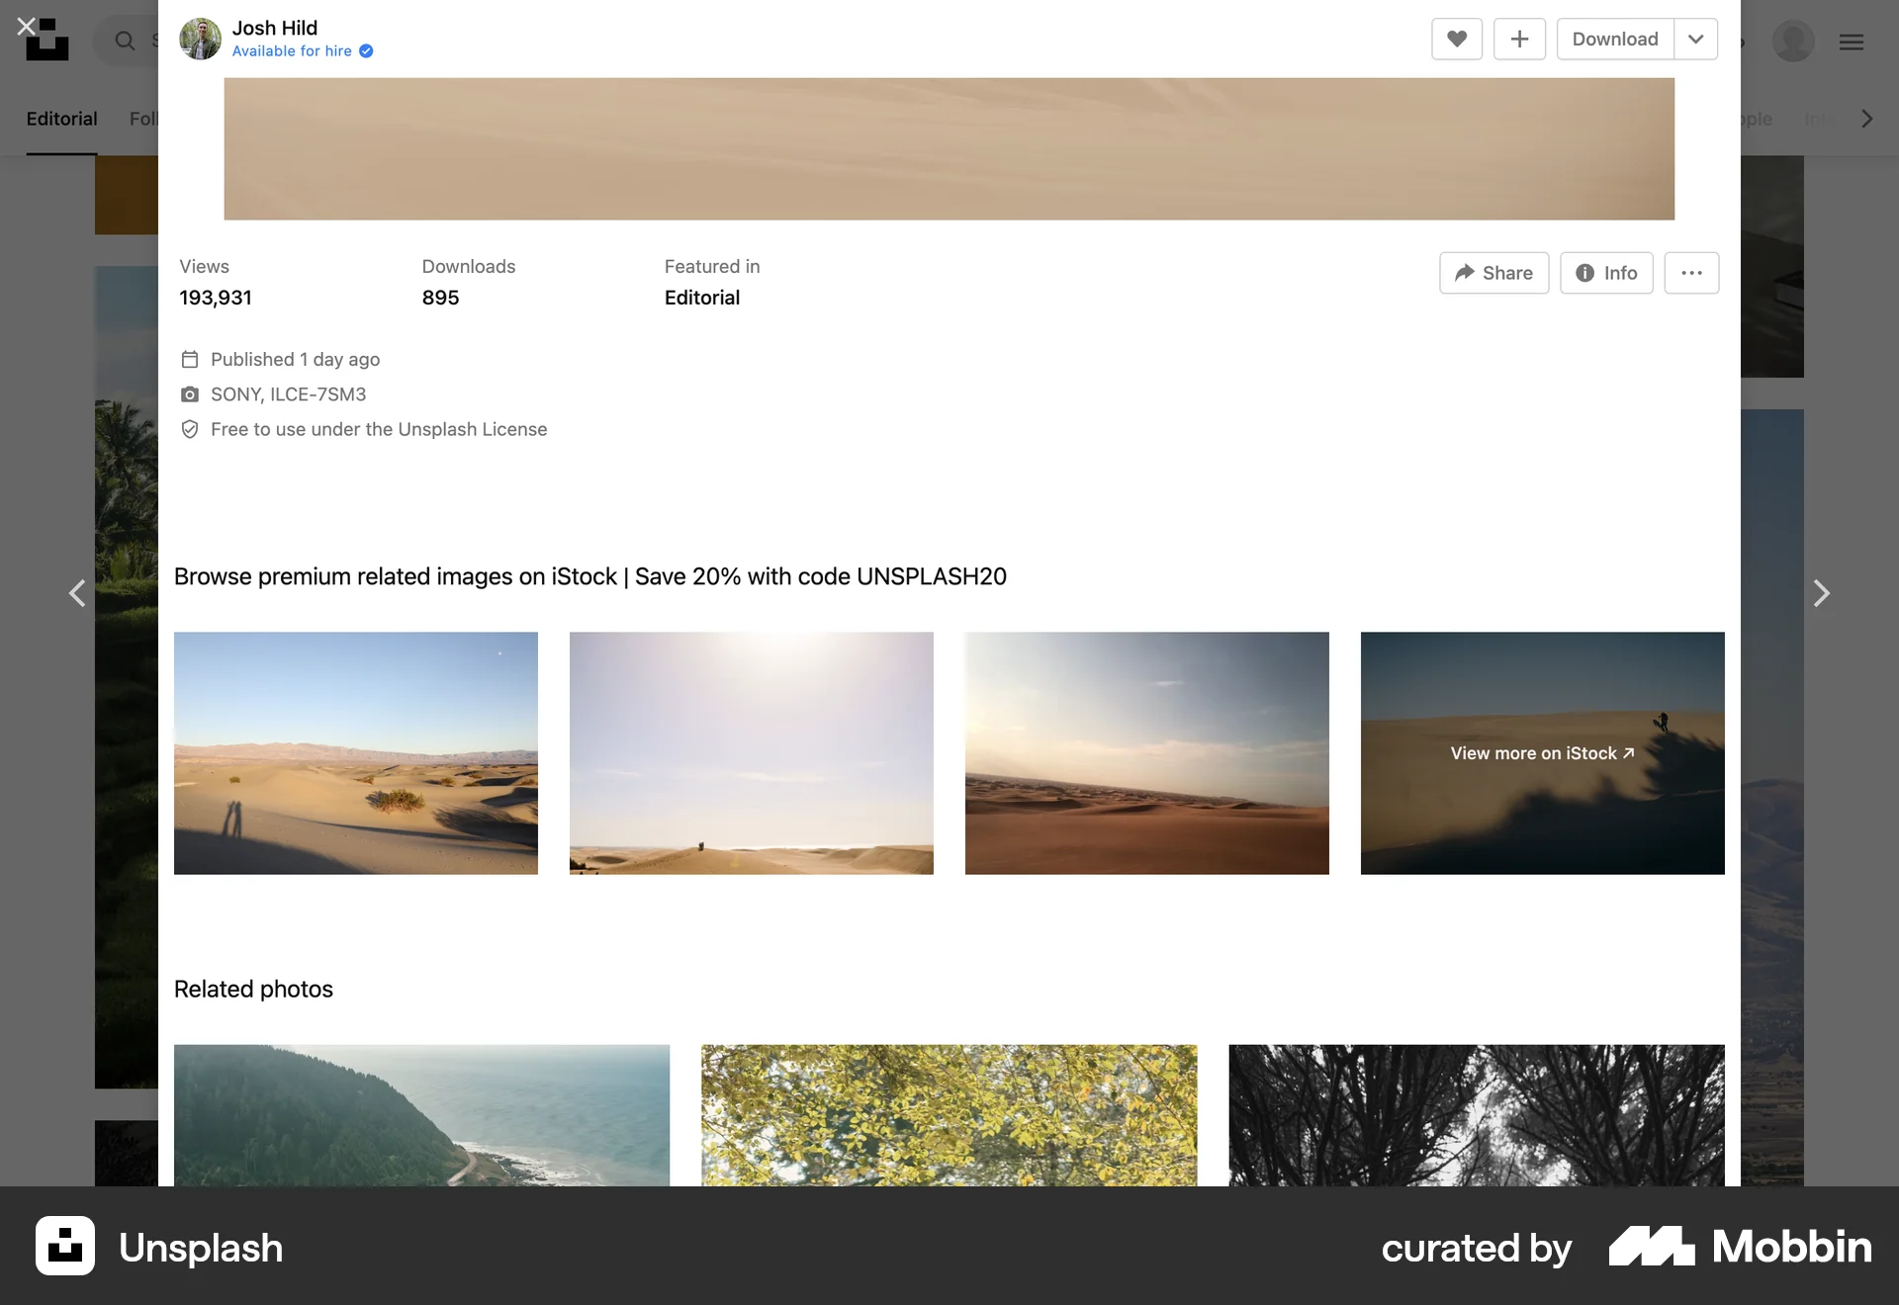Go to previous photo with left arrow
The image size is (1899, 1305).
77,593
